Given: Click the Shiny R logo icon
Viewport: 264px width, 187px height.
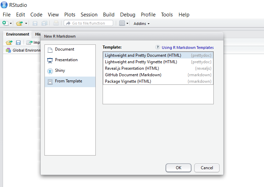Looking at the screenshot, I should [50, 71].
